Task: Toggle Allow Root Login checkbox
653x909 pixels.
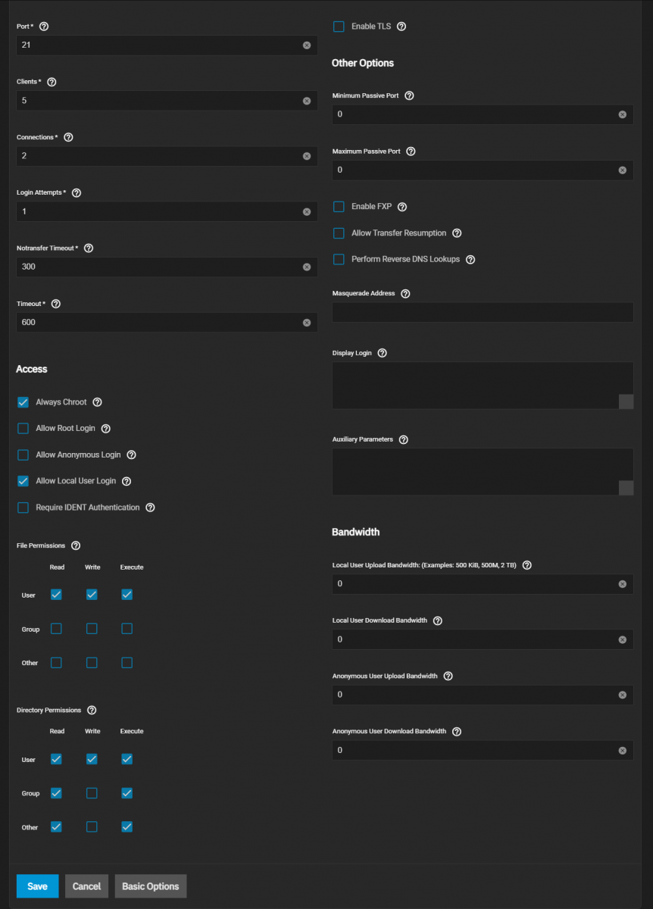Action: [23, 429]
